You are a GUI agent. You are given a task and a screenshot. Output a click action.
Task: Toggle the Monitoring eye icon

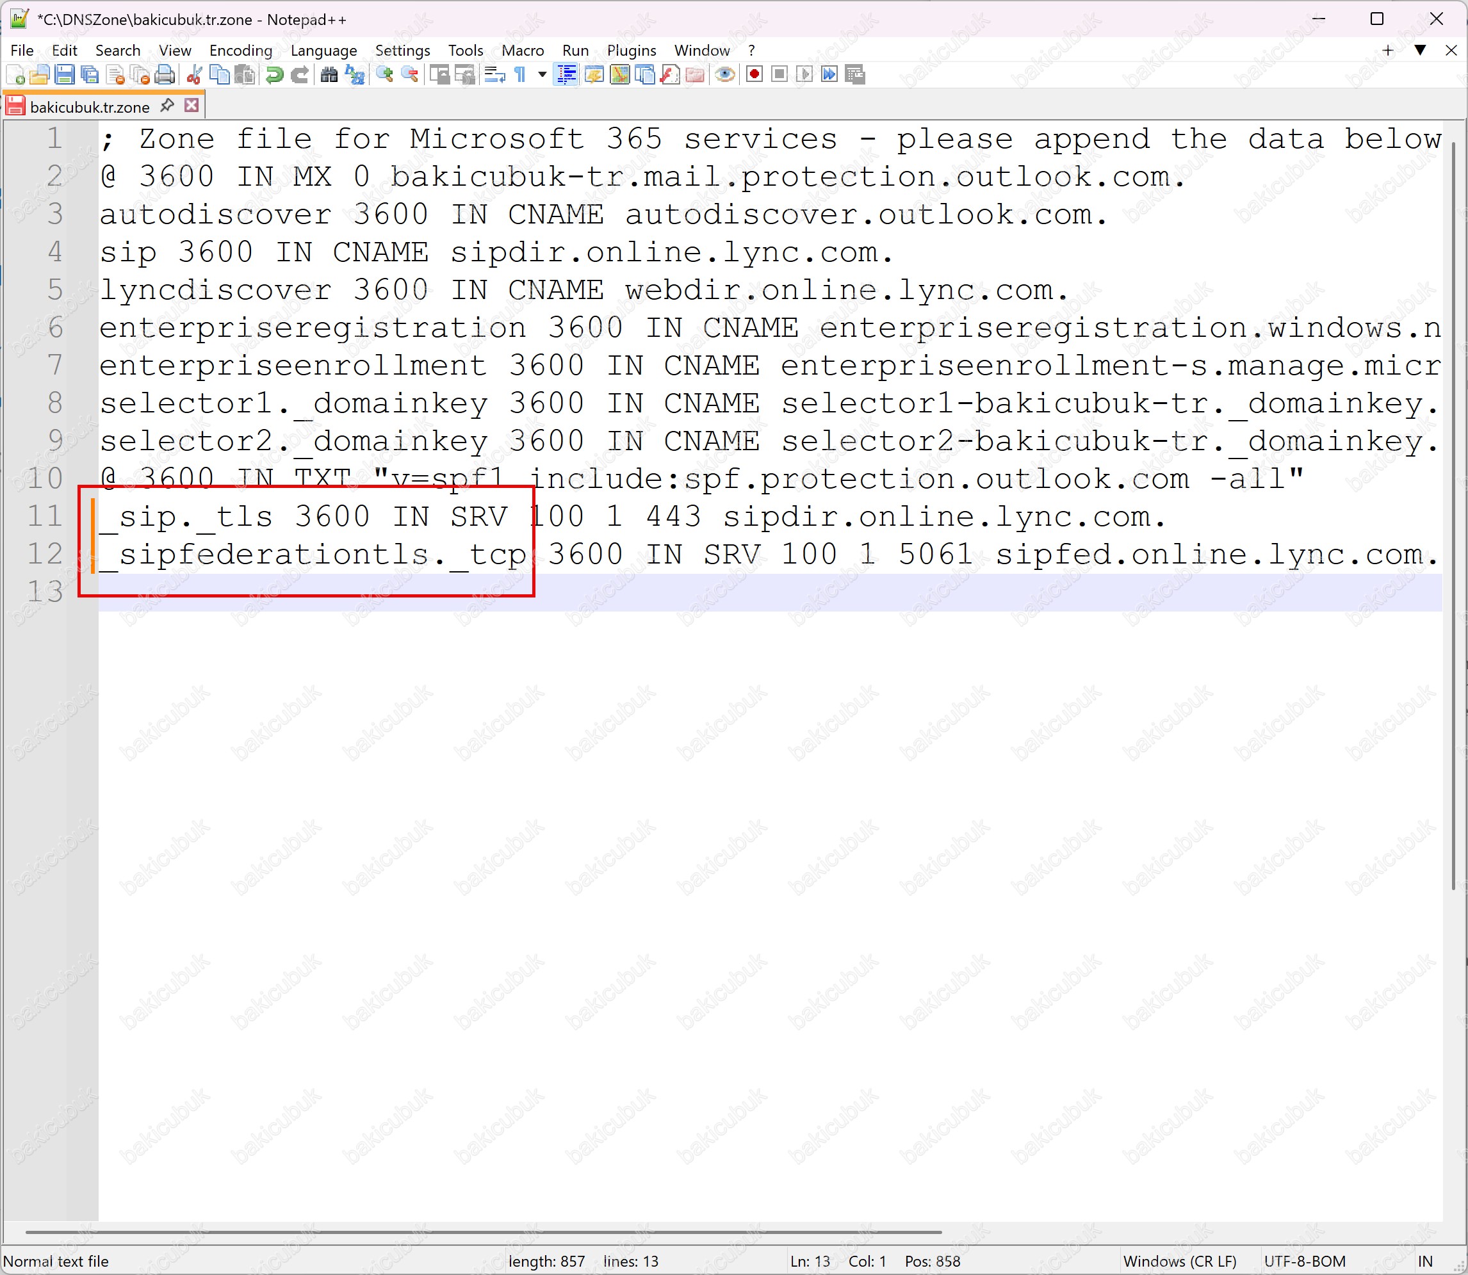click(725, 75)
